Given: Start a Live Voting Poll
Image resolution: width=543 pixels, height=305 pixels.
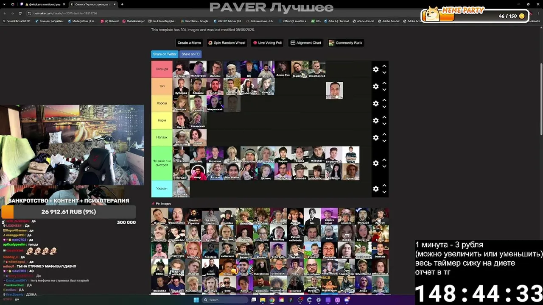Looking at the screenshot, I should click(267, 43).
